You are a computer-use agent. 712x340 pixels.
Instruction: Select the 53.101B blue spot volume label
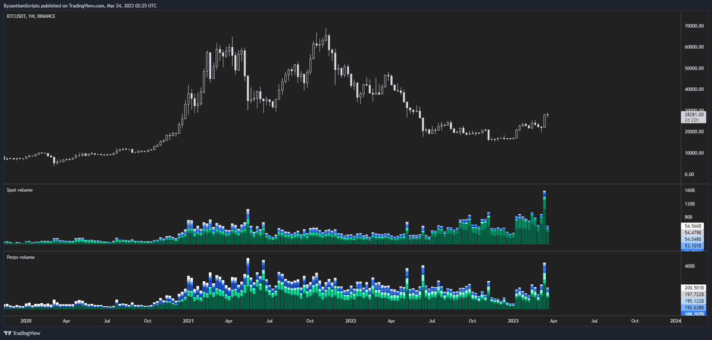pyautogui.click(x=694, y=246)
